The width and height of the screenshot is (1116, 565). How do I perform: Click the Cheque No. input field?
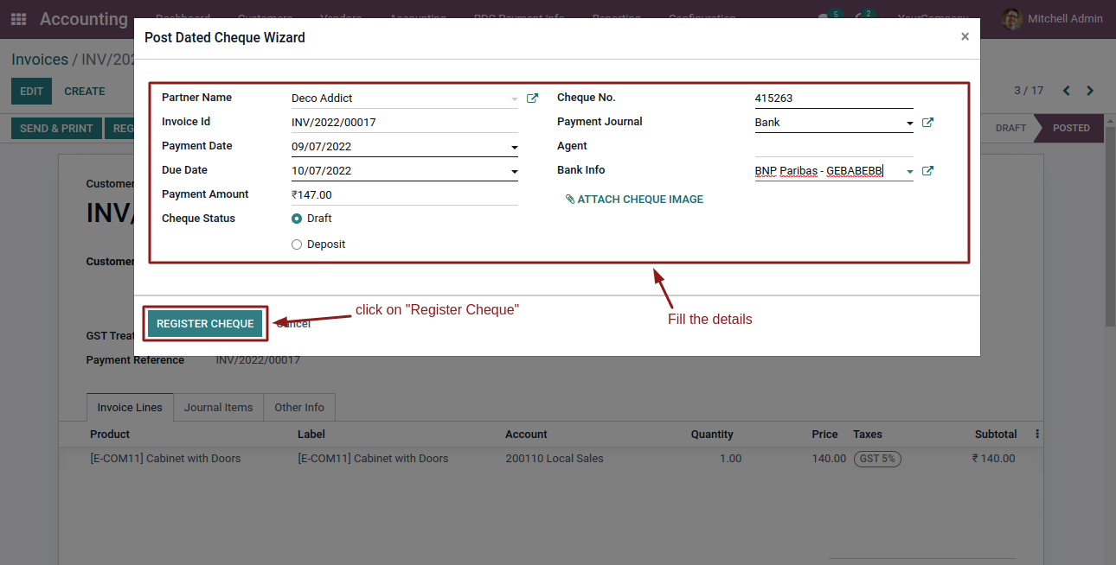[834, 98]
